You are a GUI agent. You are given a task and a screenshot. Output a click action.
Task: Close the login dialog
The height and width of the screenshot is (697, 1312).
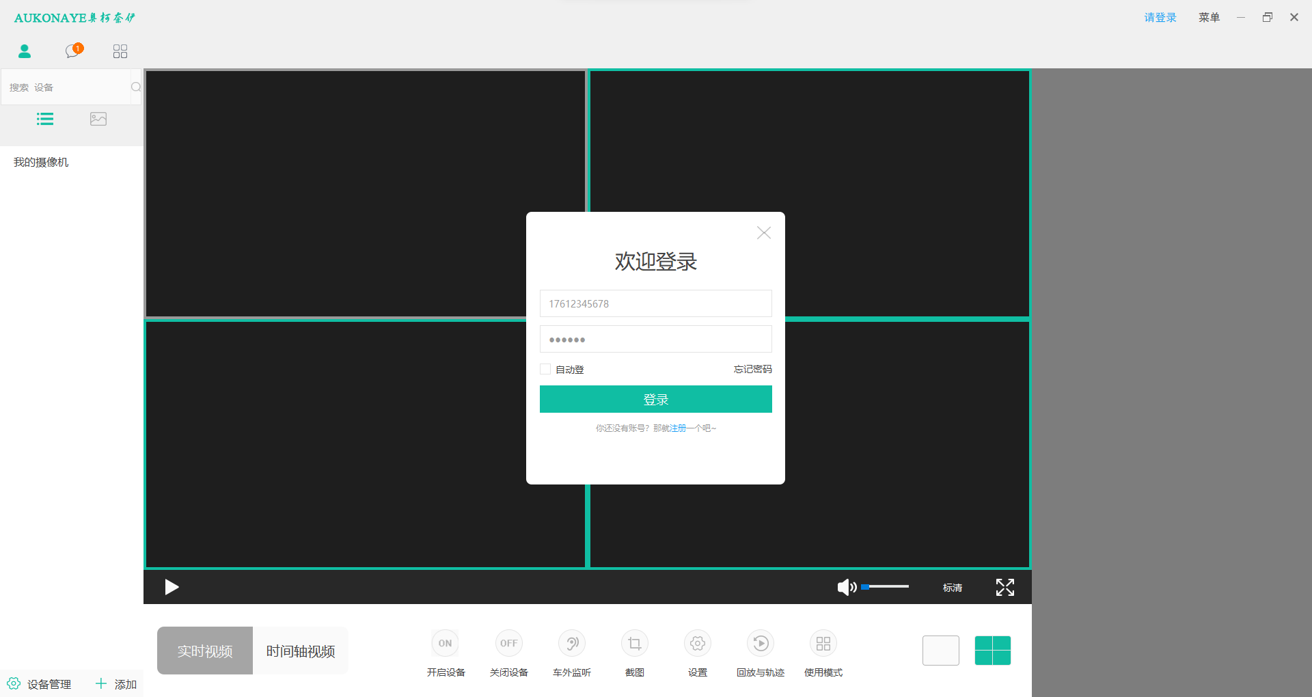click(x=764, y=233)
